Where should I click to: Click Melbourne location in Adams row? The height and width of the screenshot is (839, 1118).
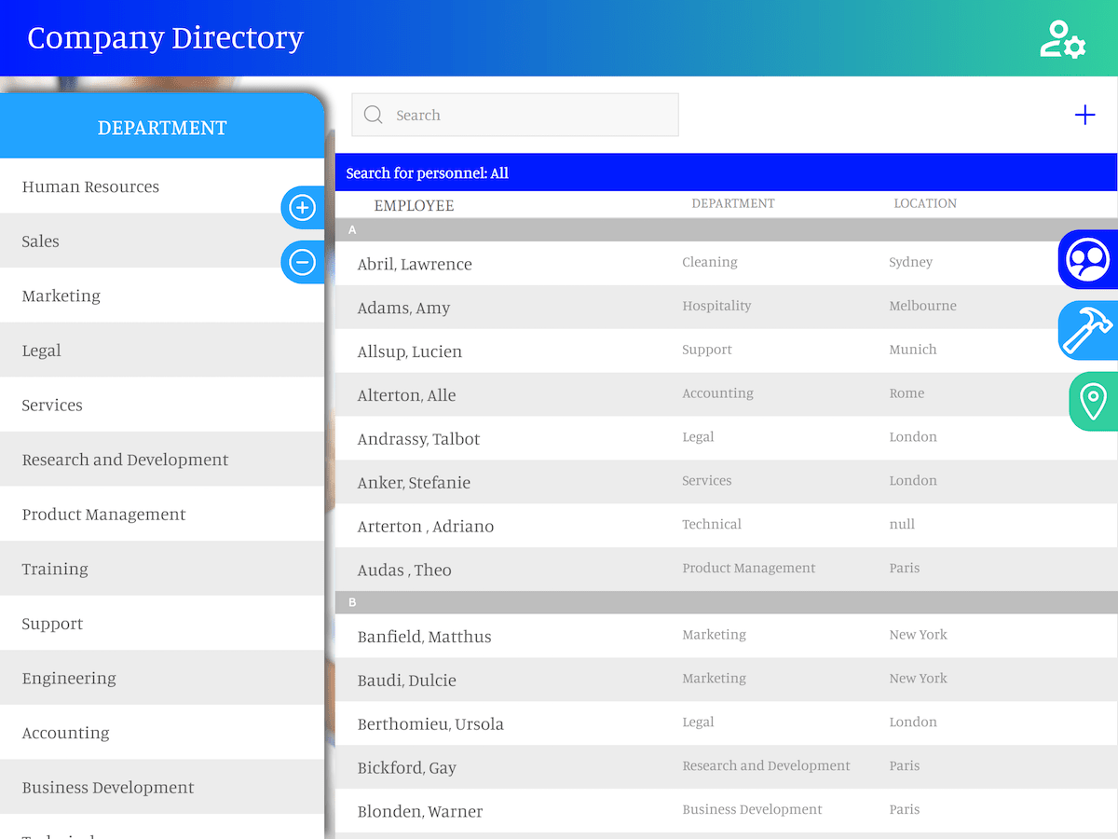coord(922,306)
